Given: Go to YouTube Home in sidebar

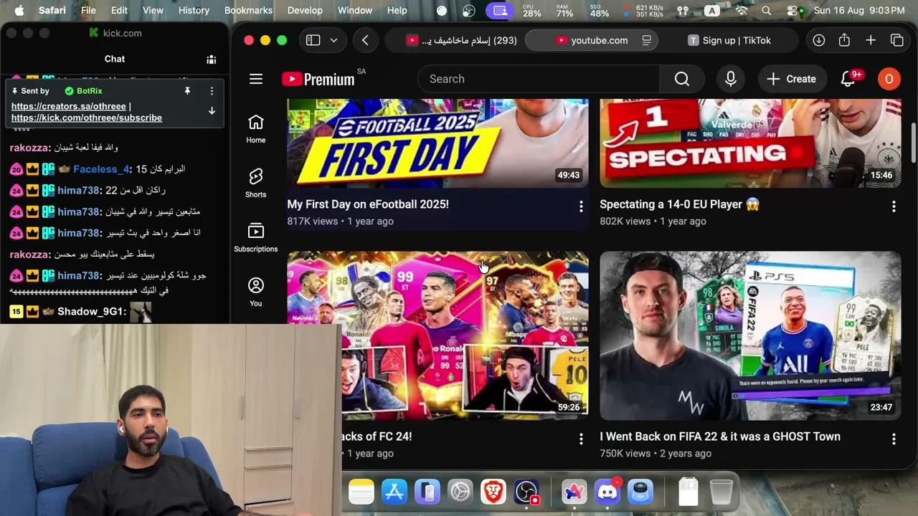Looking at the screenshot, I should pyautogui.click(x=256, y=129).
